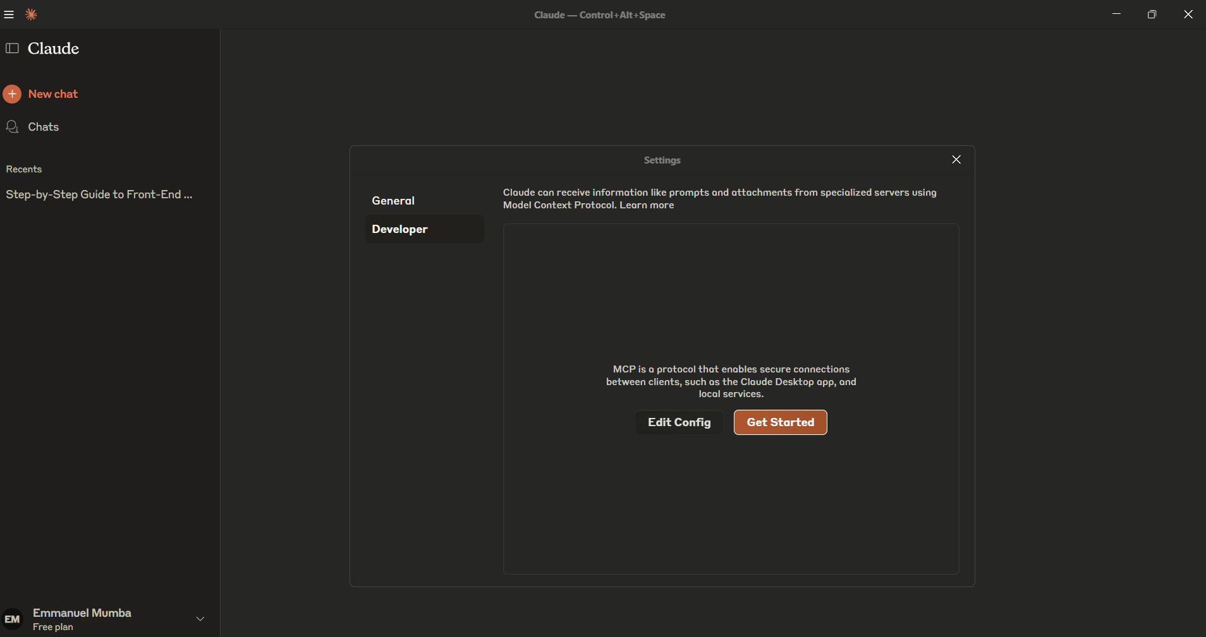
Task: Click the Emmanuel Mumba account name
Action: tap(82, 613)
